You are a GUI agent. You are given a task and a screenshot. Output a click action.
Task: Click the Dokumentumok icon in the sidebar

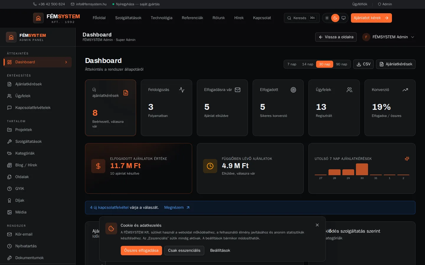pyautogui.click(x=9, y=258)
